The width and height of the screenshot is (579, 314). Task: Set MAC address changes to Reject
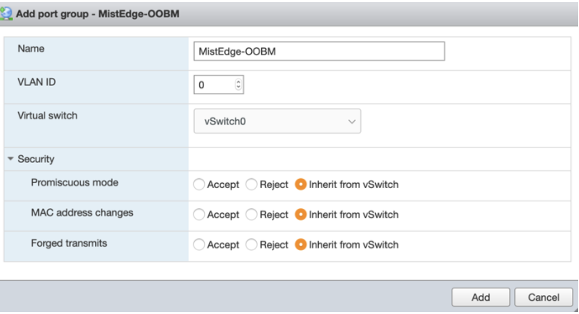point(251,215)
